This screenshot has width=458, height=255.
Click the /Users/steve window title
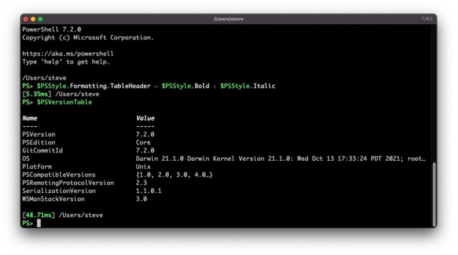point(228,19)
